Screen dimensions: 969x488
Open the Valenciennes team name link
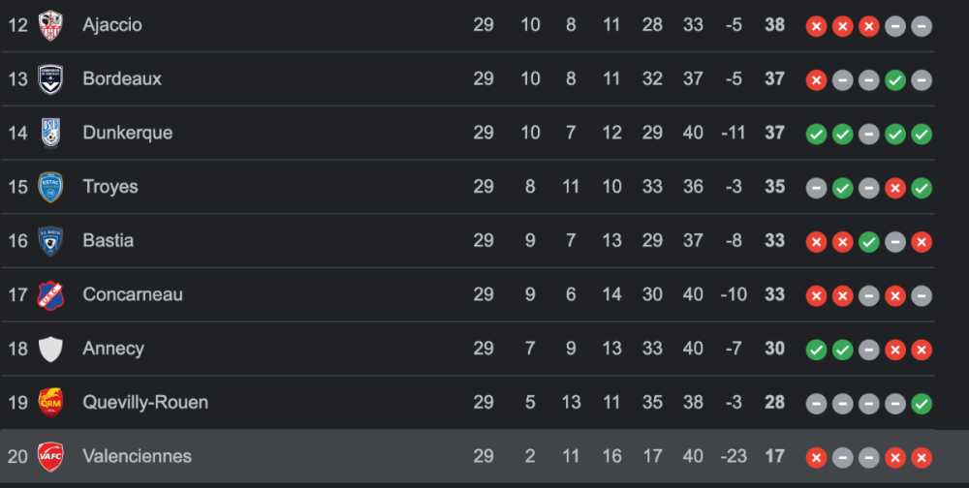138,456
